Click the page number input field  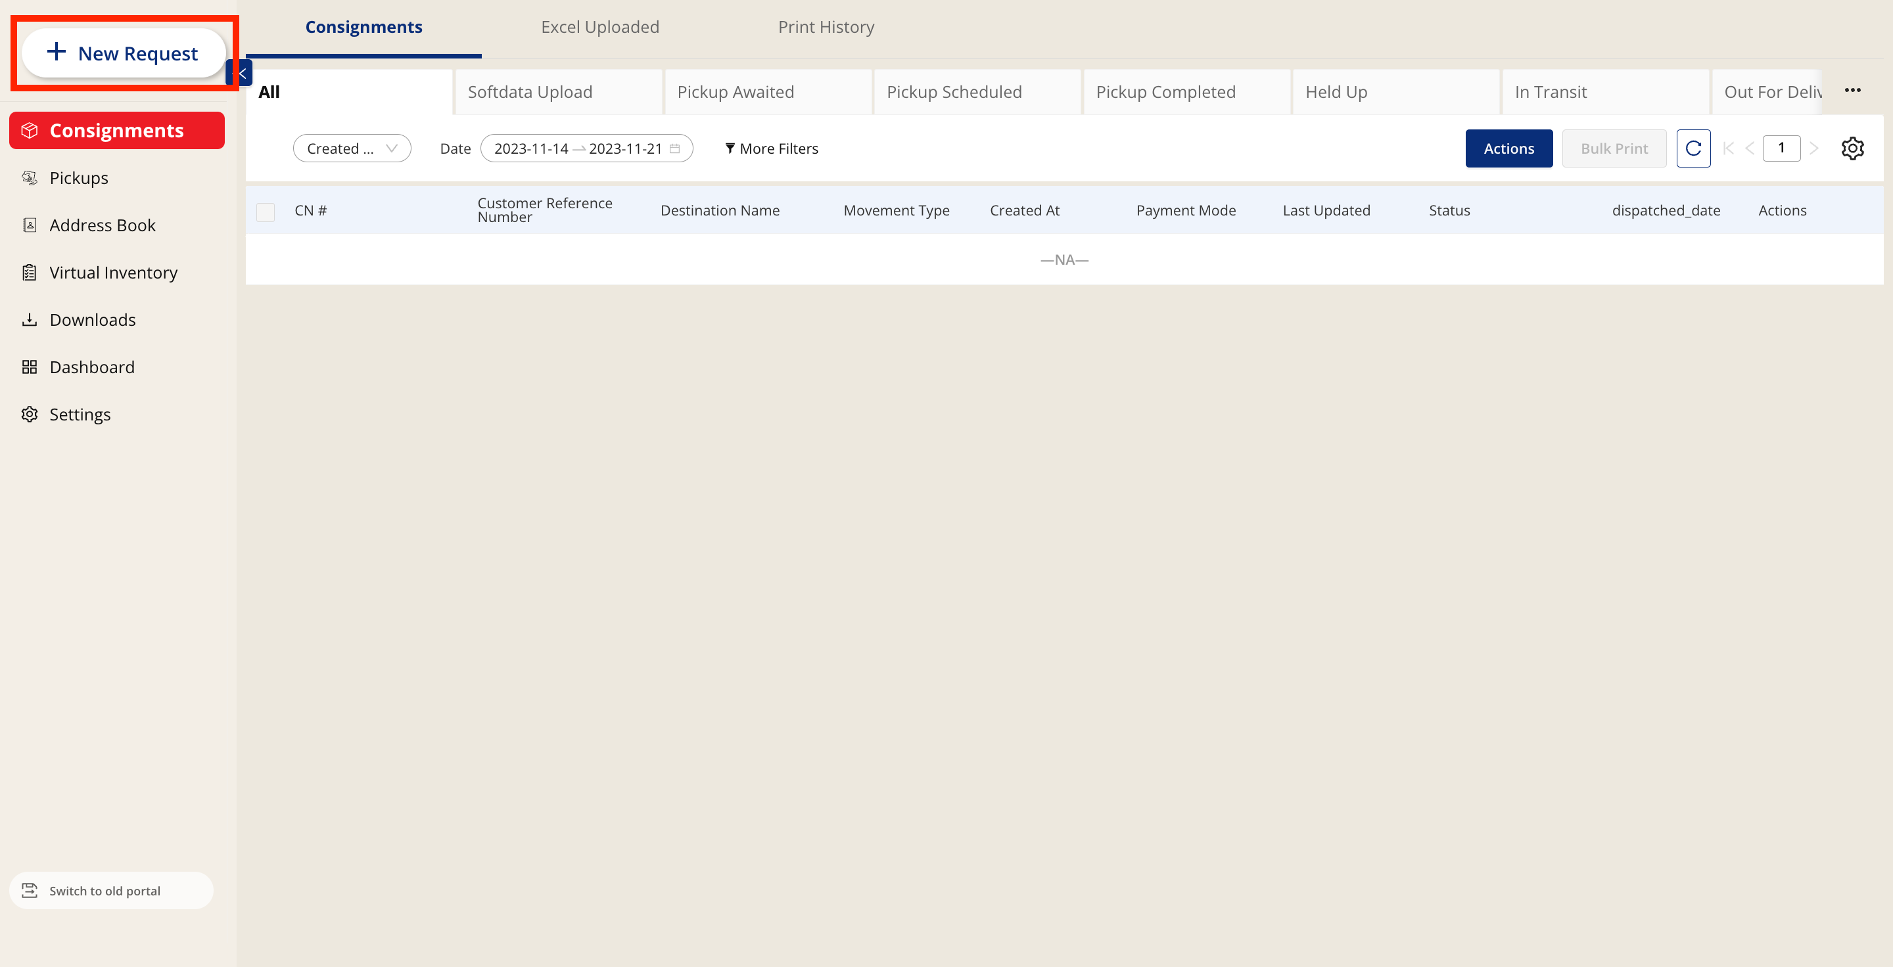pos(1781,148)
